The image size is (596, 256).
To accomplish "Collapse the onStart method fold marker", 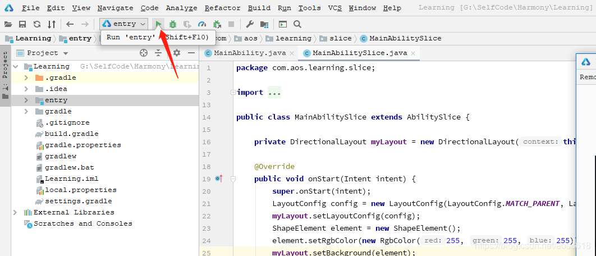I will (x=233, y=179).
